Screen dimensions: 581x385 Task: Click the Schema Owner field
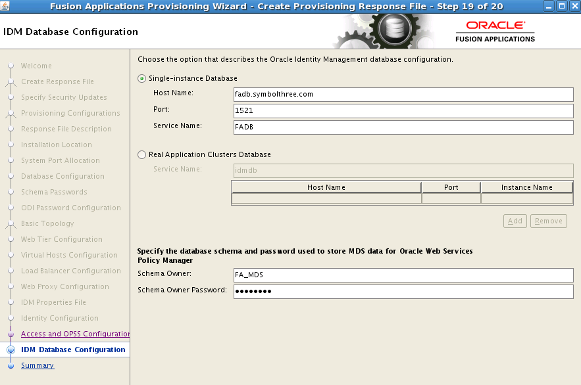click(x=403, y=275)
